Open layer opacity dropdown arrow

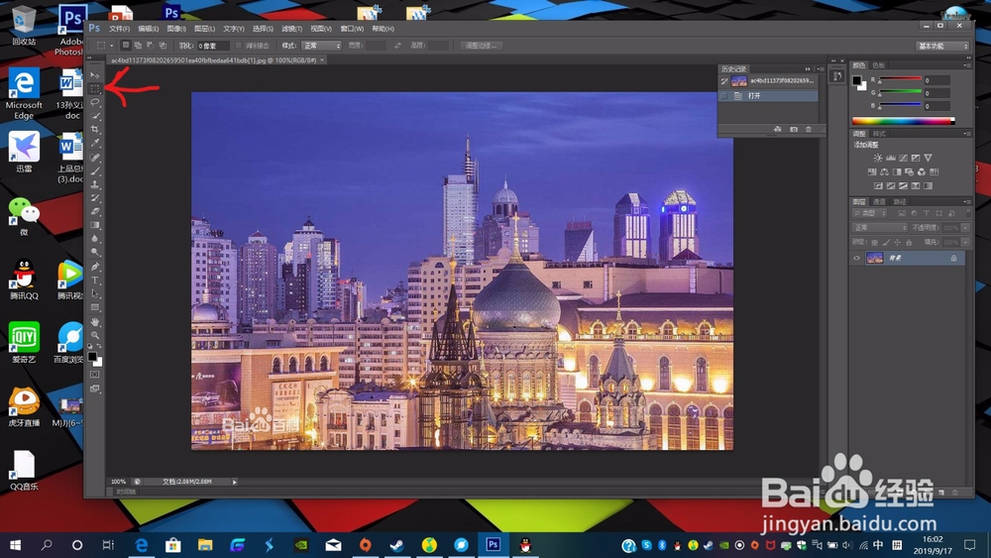965,228
